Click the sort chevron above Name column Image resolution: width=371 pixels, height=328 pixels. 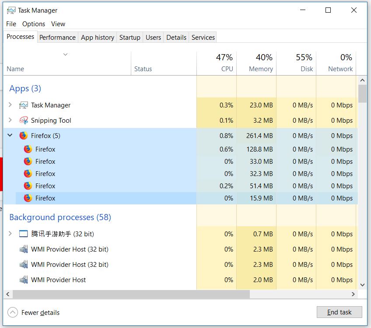pyautogui.click(x=66, y=55)
